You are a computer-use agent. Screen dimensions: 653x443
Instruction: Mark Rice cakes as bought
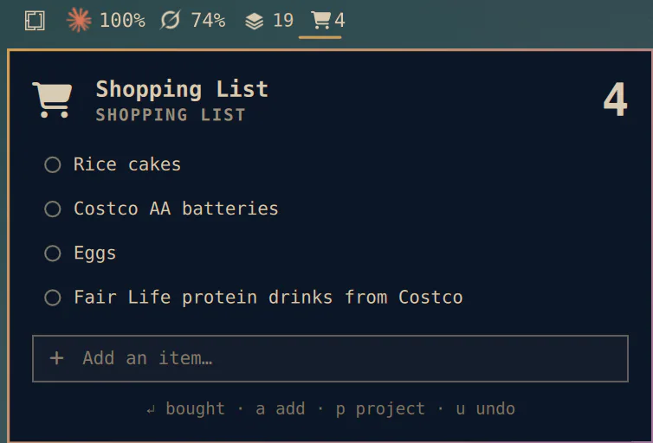click(x=53, y=164)
